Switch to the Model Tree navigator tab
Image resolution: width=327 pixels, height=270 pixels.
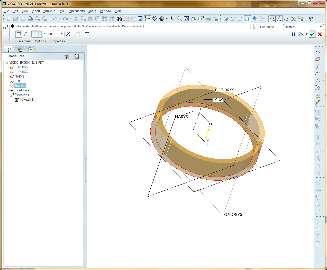coord(9,49)
